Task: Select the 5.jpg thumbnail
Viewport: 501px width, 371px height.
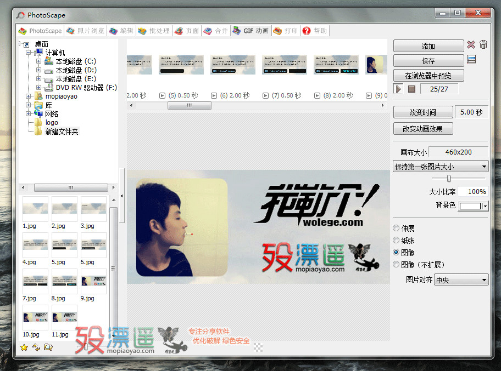Action: (64, 245)
